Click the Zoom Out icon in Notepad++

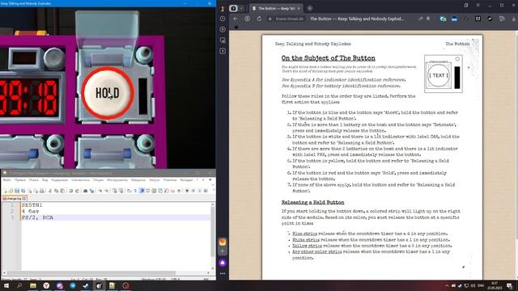pyautogui.click(x=106, y=191)
